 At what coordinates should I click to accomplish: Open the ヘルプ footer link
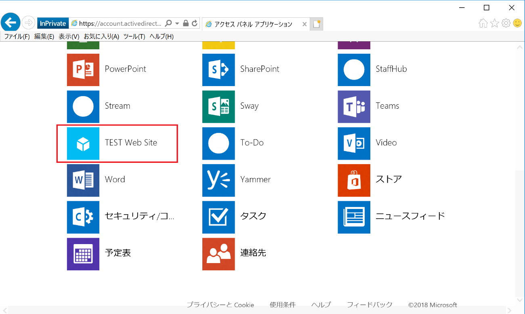tap(321, 305)
